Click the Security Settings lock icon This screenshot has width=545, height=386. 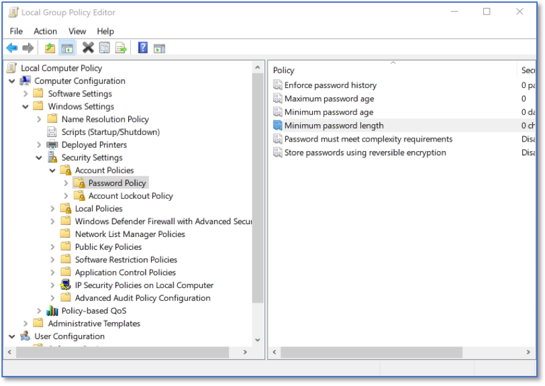point(52,157)
